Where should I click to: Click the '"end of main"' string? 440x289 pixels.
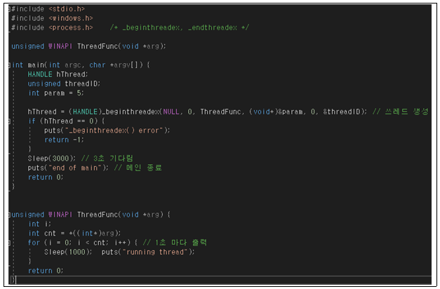coord(74,168)
